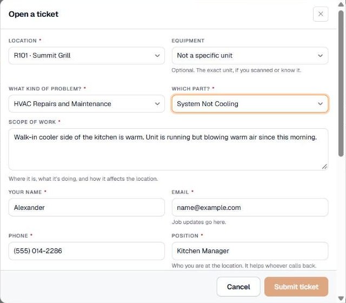This screenshot has height=303, width=346.
Task: Click the scrollbar up arrow
Action: [341, 4]
